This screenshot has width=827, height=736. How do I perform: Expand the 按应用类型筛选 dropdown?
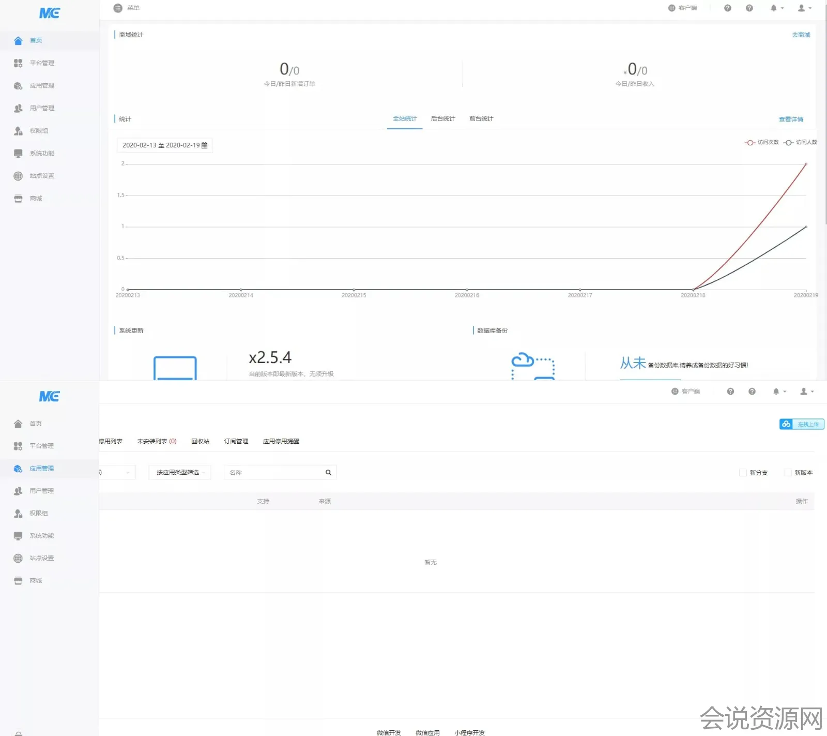[179, 472]
